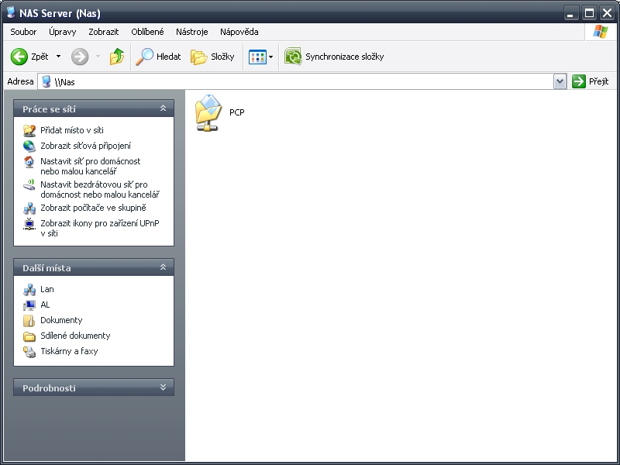Minimize the NAS Server window

570,13
